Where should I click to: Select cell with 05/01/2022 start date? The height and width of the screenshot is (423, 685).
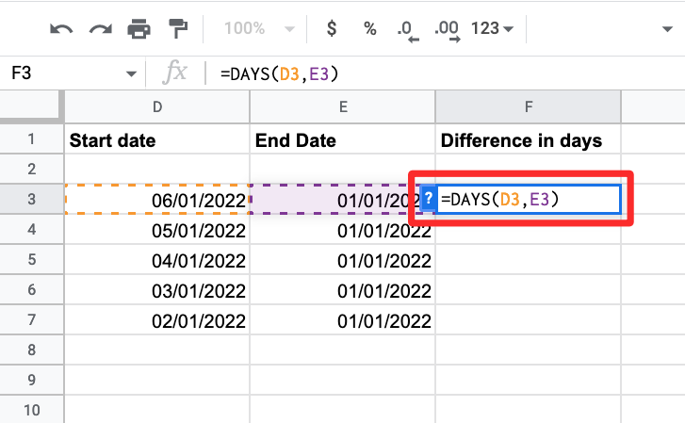click(x=157, y=230)
